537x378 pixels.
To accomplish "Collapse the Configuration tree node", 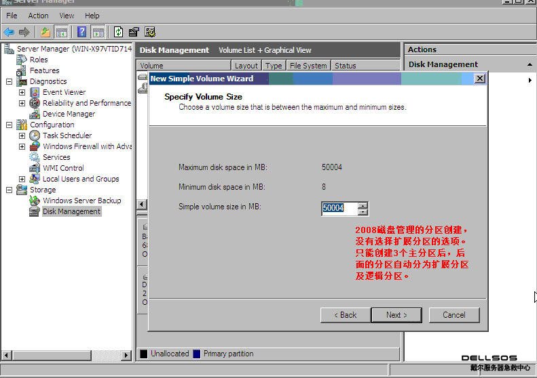I will click(10, 125).
